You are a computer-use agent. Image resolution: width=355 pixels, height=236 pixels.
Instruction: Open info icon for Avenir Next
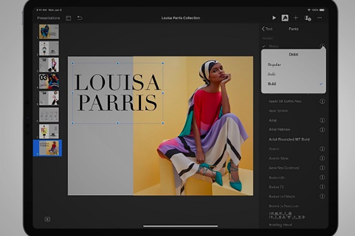pyautogui.click(x=322, y=158)
